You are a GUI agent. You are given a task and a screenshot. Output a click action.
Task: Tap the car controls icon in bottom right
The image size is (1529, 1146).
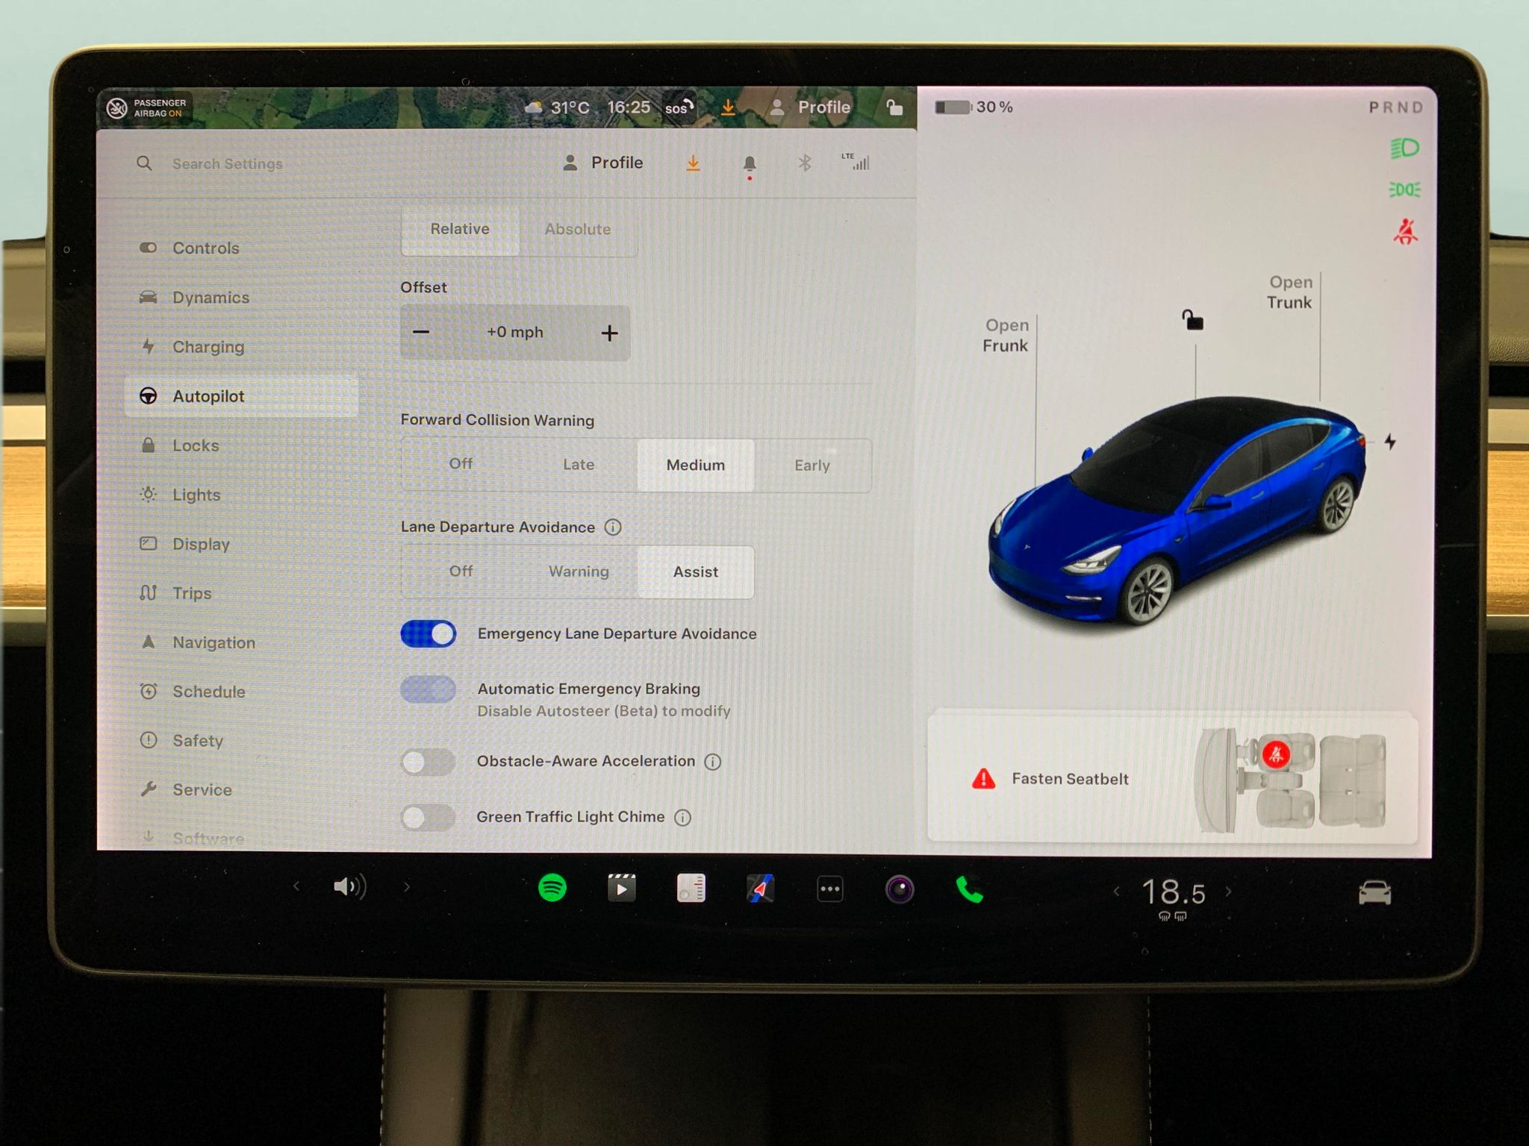point(1374,892)
